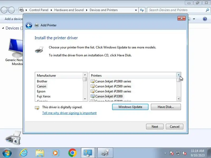This screenshot has height=158, width=211.
Task: Click Next in Add Printer wizard
Action: point(155,127)
